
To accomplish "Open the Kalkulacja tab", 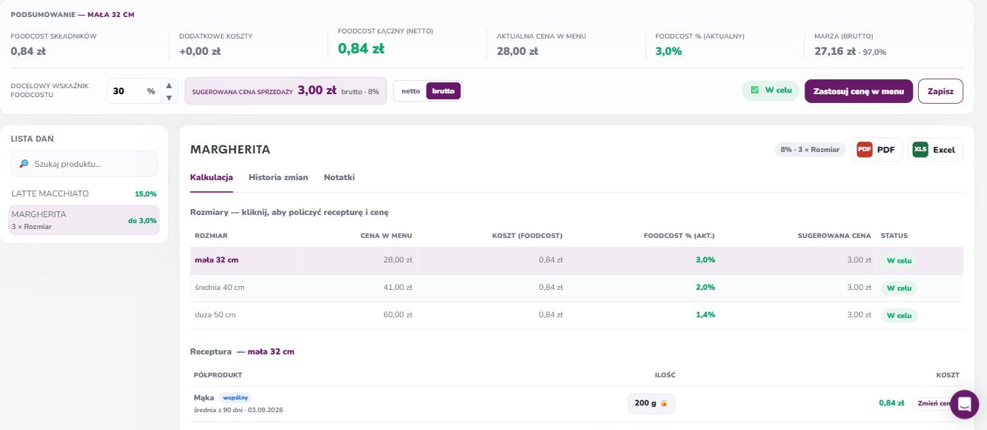I will (211, 178).
